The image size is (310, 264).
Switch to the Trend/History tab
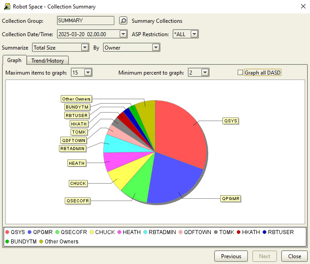(48, 60)
